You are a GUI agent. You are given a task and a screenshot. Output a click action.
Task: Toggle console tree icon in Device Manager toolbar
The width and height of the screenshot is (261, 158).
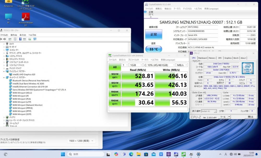pos(10,39)
